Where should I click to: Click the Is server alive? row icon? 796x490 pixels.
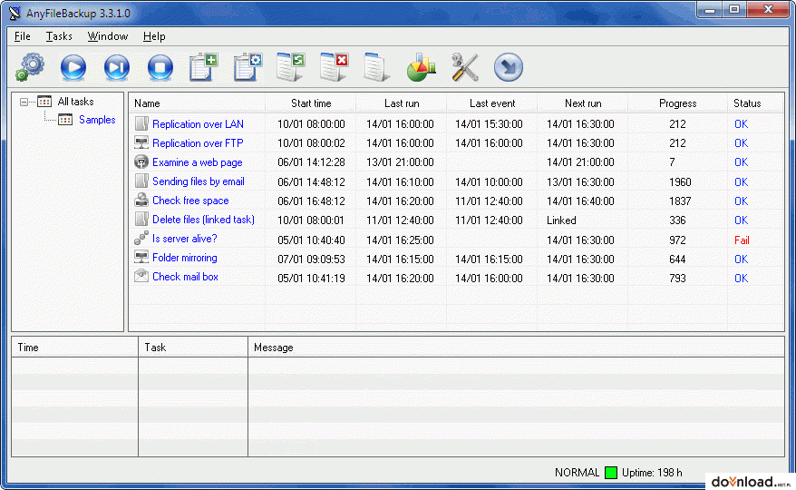(x=141, y=238)
